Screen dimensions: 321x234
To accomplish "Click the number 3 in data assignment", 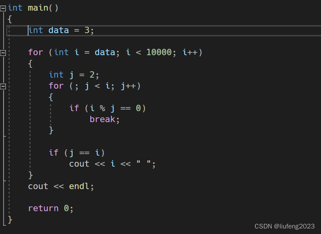I will (87, 30).
